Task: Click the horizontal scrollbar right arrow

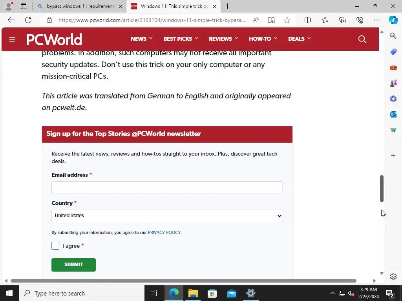Action: point(374,281)
